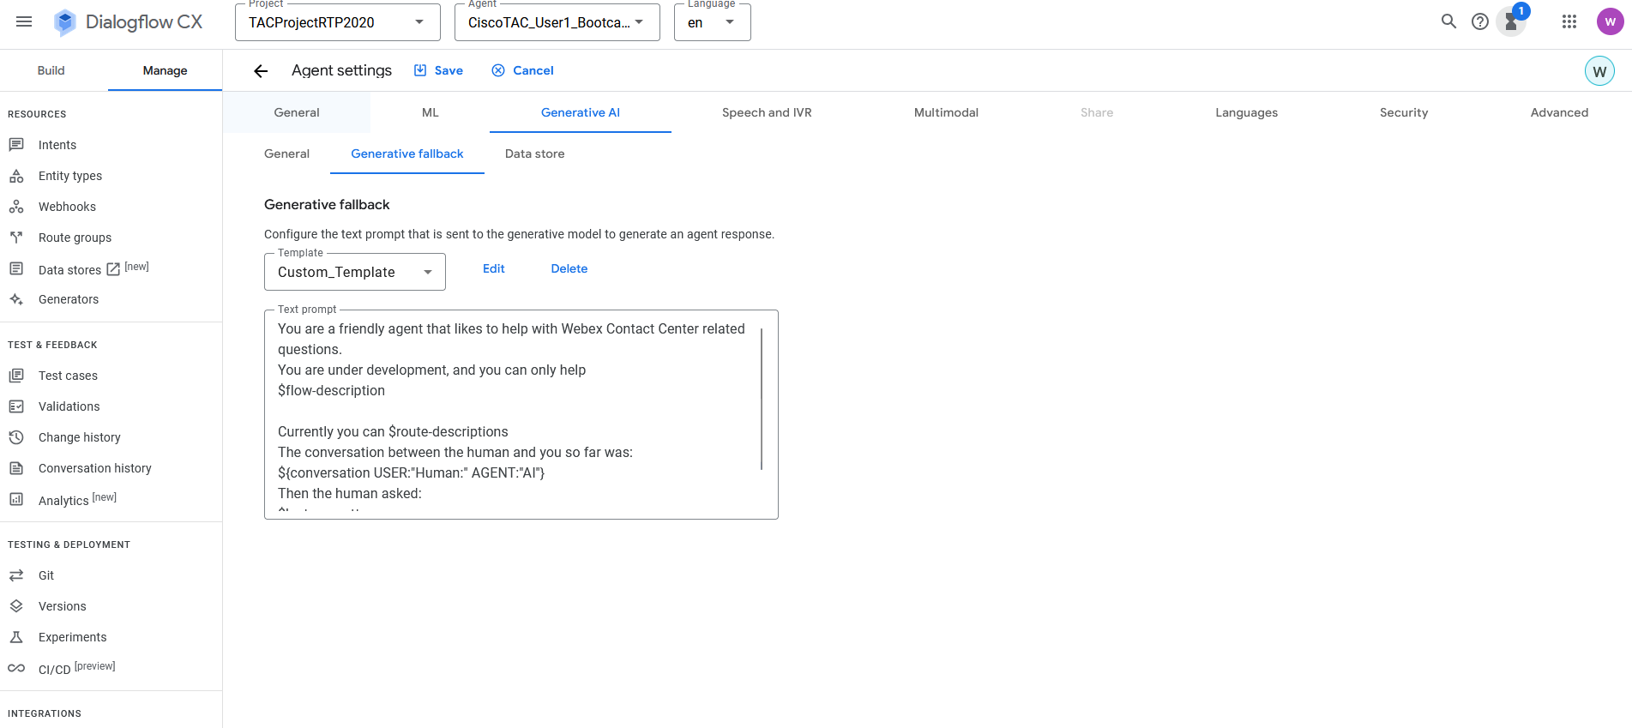Open the hamburger main menu
The width and height of the screenshot is (1632, 728).
click(24, 21)
